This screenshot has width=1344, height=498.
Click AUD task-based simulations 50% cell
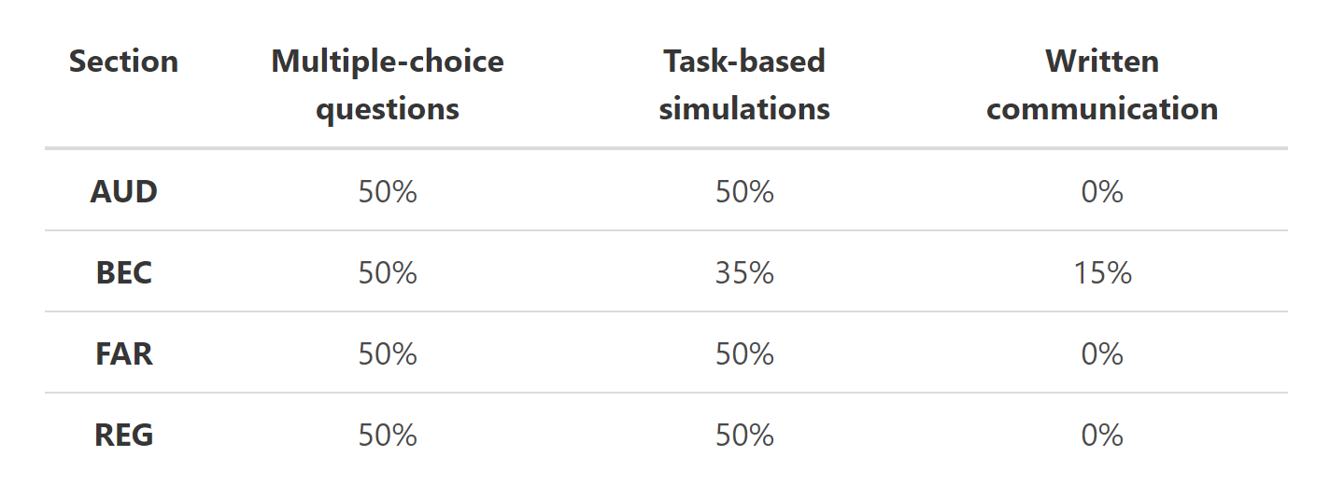pos(744,192)
